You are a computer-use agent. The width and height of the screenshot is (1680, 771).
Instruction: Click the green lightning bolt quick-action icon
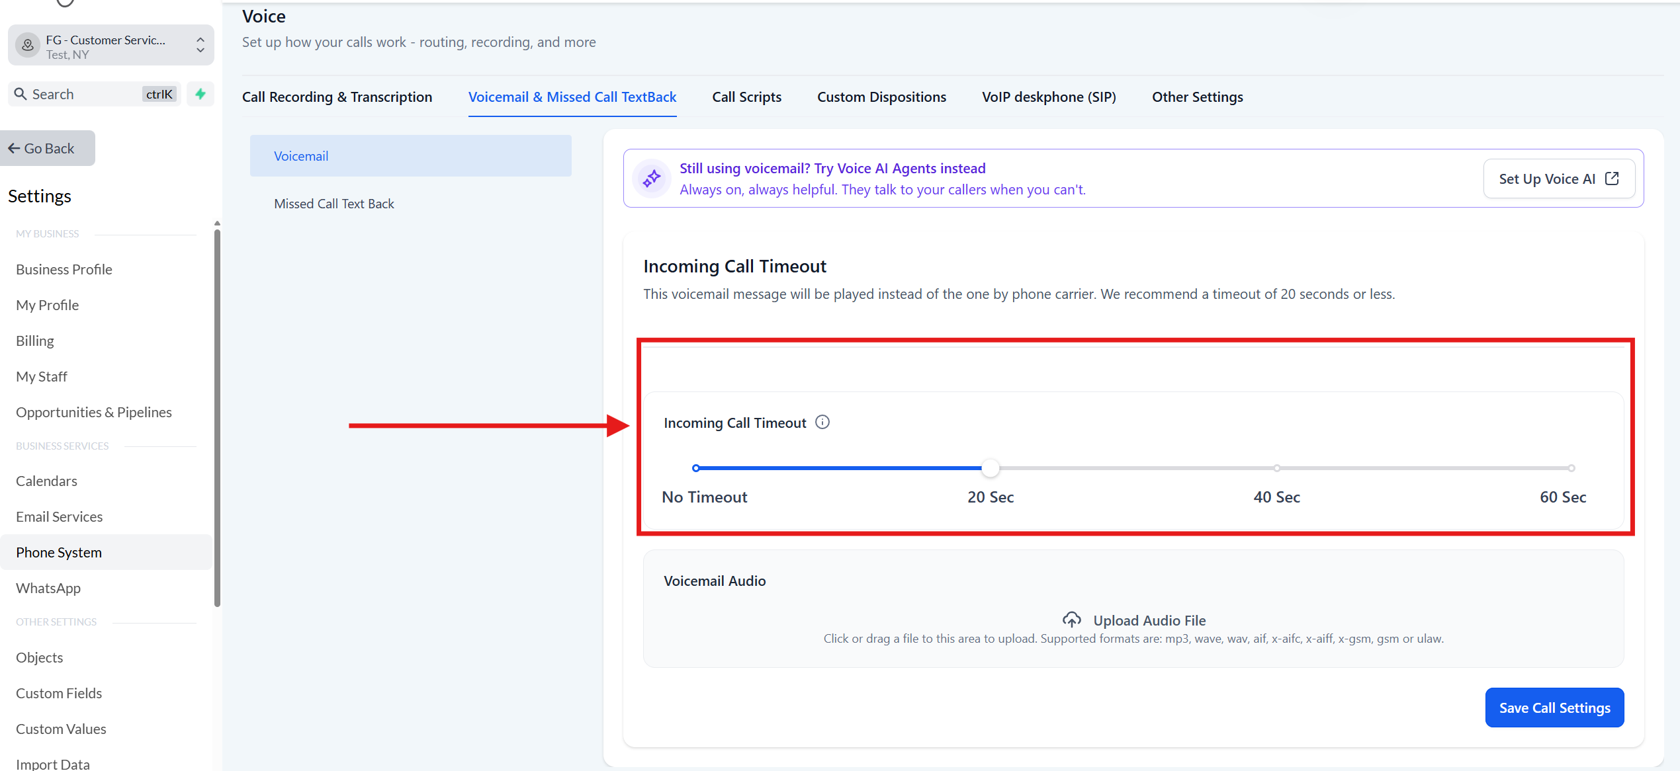[200, 94]
